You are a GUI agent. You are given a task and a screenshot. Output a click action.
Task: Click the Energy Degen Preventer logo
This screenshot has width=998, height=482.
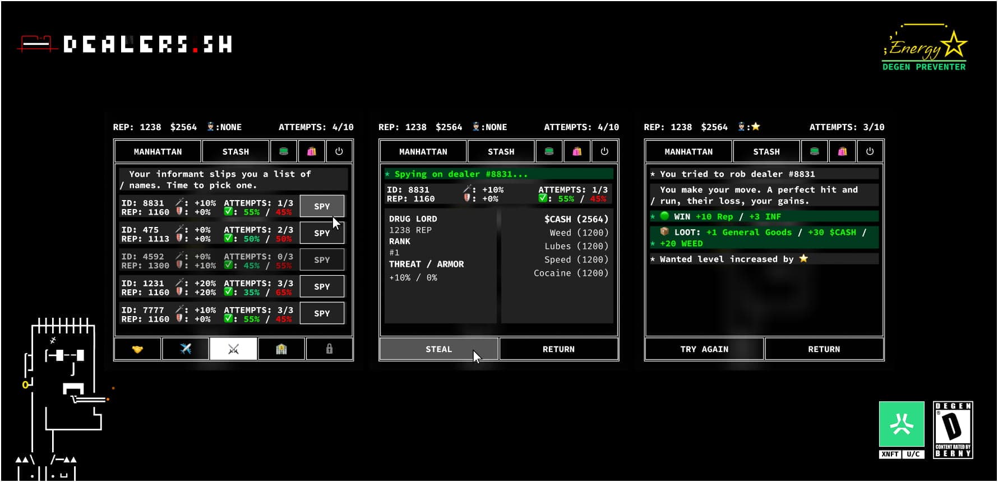[x=925, y=48]
